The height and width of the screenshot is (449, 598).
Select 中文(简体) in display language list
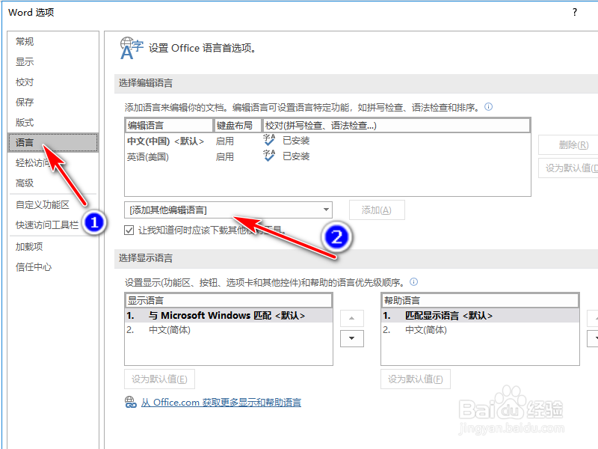tap(229, 330)
